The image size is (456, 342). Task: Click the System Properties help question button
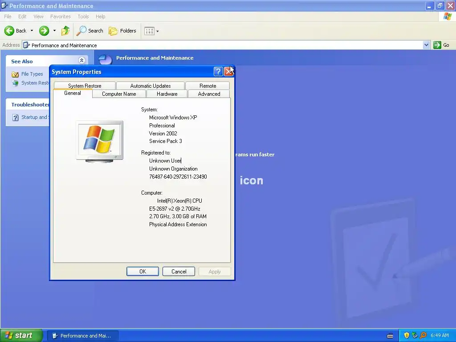coord(218,72)
